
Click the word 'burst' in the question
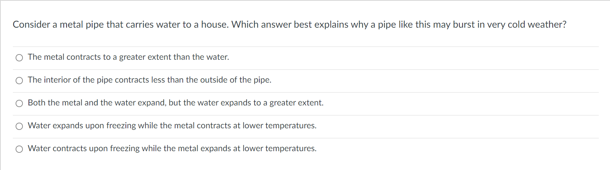(x=464, y=25)
